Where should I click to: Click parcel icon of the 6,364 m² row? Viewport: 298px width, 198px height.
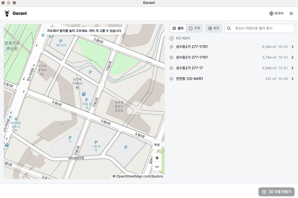point(172,47)
